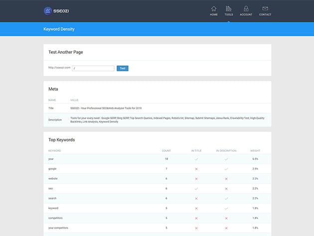Select the Keyword column header

point(55,150)
